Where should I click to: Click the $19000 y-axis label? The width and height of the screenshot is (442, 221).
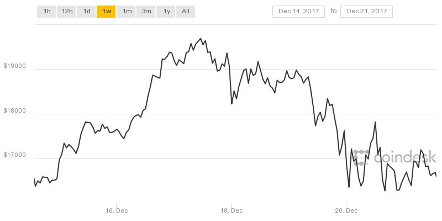14,66
